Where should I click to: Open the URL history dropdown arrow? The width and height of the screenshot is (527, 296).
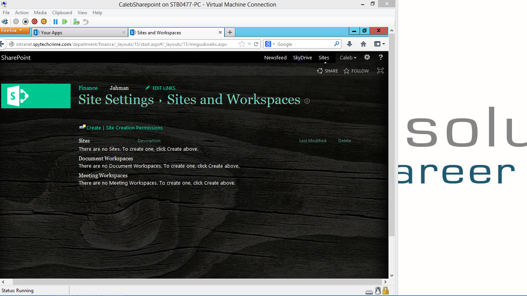[249, 44]
